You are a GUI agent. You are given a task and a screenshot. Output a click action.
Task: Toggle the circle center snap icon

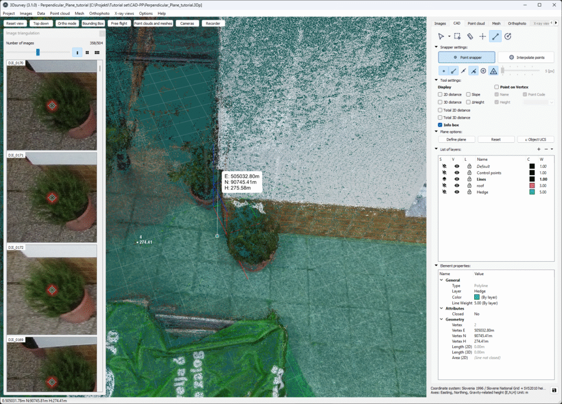tap(484, 71)
